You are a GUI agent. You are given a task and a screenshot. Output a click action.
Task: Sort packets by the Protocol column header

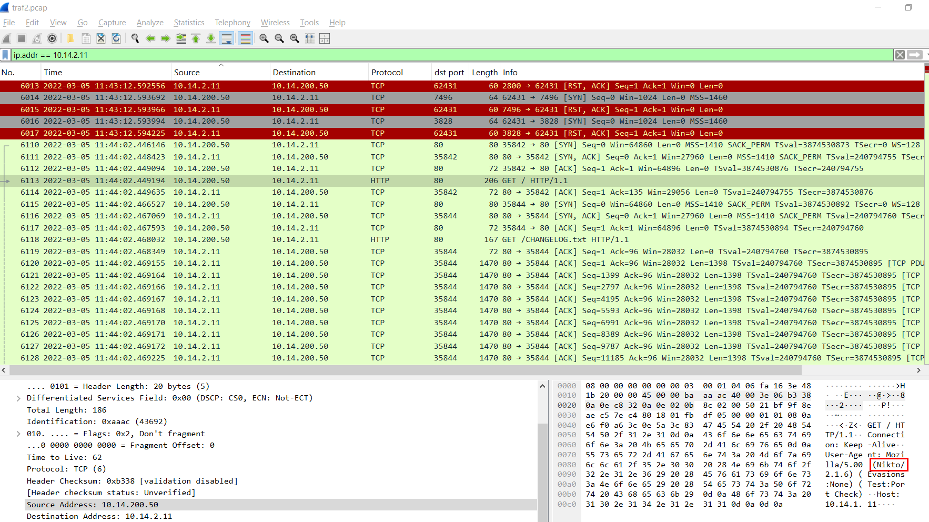pyautogui.click(x=387, y=73)
